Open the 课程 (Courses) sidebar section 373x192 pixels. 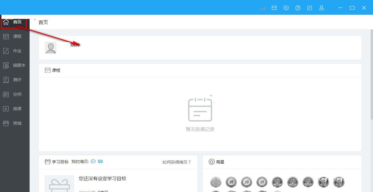tap(15, 36)
